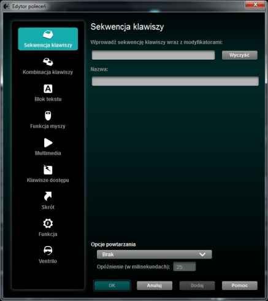
Task: Choose the Blok tekstu letter A icon
Action: 48,89
